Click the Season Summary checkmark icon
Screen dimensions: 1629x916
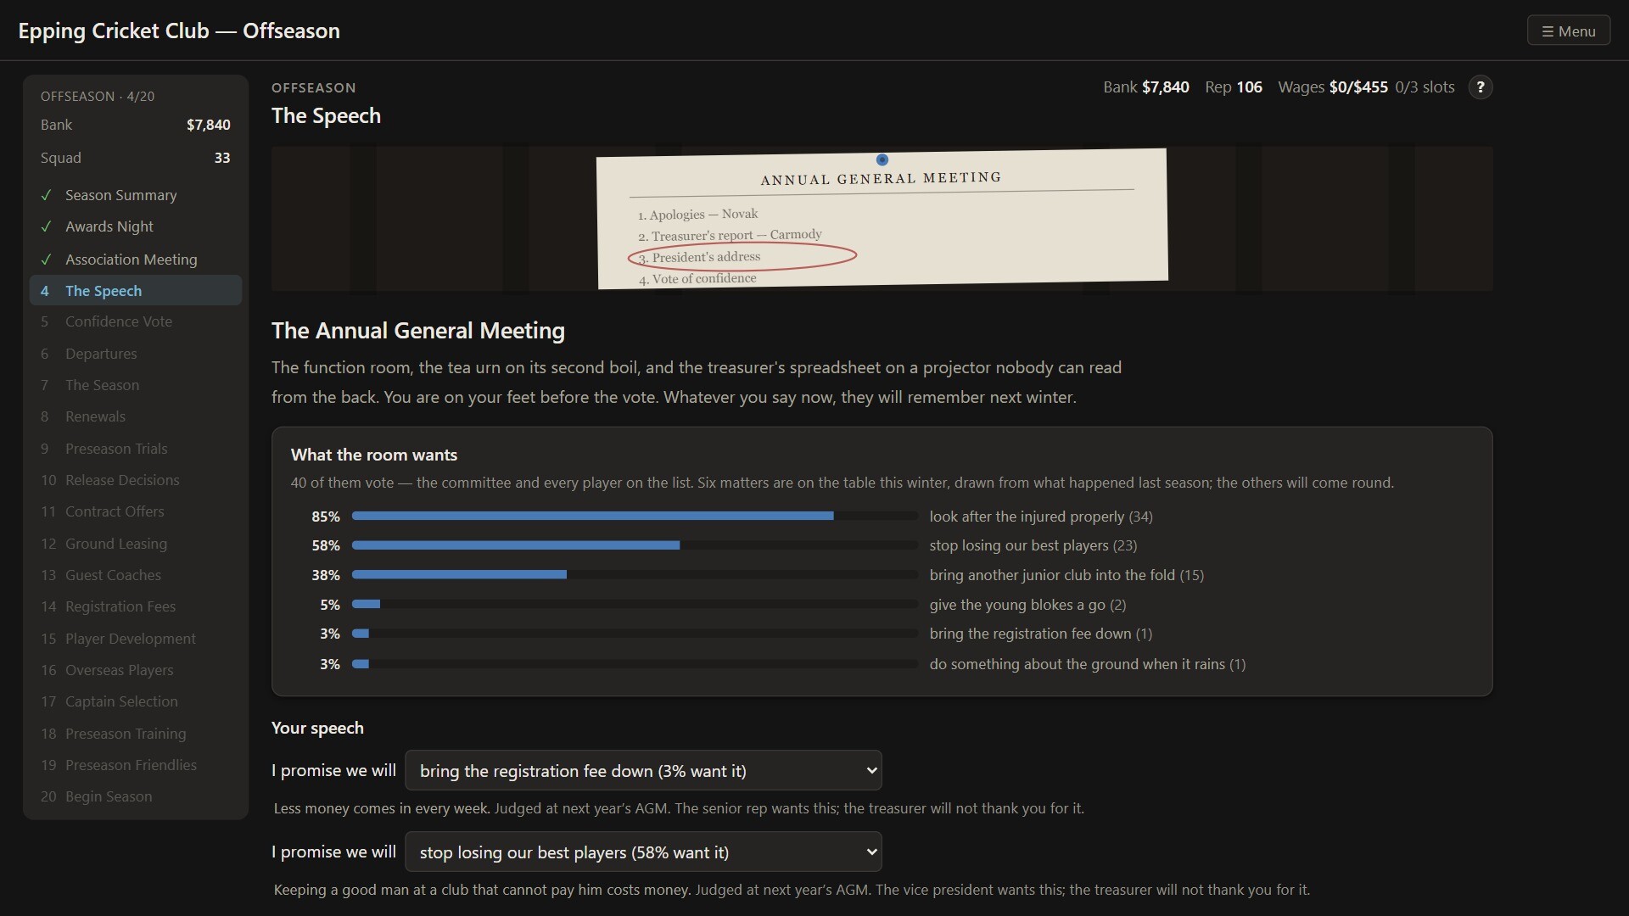tap(46, 195)
